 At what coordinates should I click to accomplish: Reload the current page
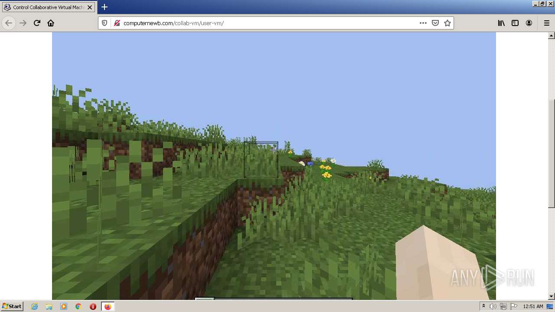click(x=37, y=23)
